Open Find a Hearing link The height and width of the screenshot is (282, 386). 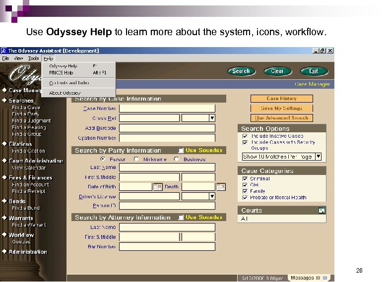[29, 127]
